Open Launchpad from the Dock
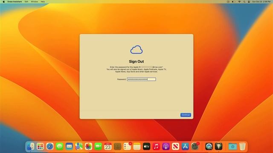This screenshot has height=153, width=273. click(x=40, y=146)
